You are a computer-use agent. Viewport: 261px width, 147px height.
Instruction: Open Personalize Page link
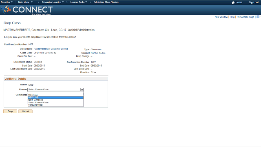(246, 17)
